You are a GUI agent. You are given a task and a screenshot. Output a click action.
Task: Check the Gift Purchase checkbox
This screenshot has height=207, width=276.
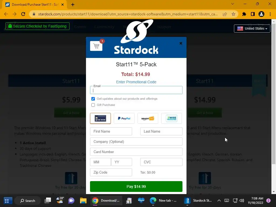pos(93,105)
